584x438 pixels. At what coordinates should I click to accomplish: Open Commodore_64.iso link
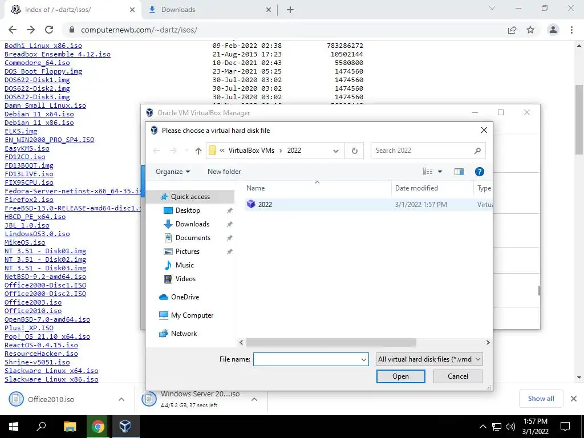37,63
